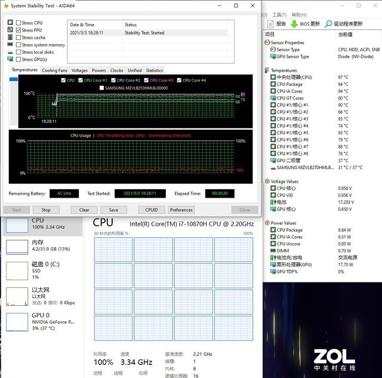The image size is (382, 378).
Task: Select the Sensor Properties gauge icon
Action: pos(266,43)
